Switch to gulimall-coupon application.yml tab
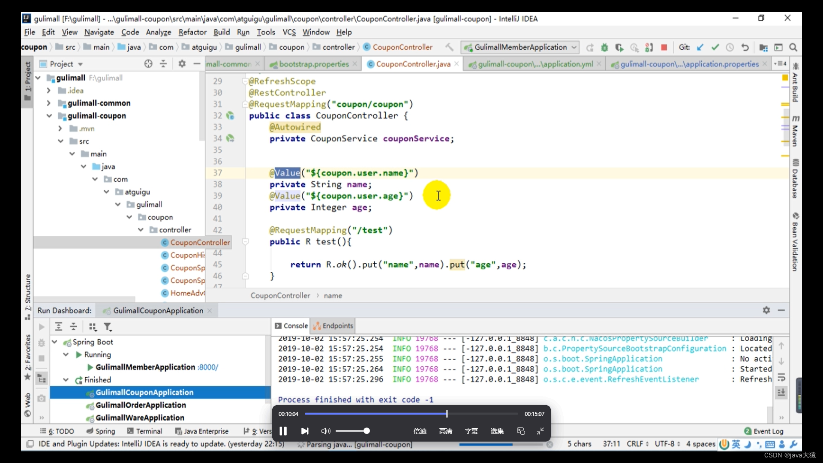The image size is (823, 463). [535, 64]
